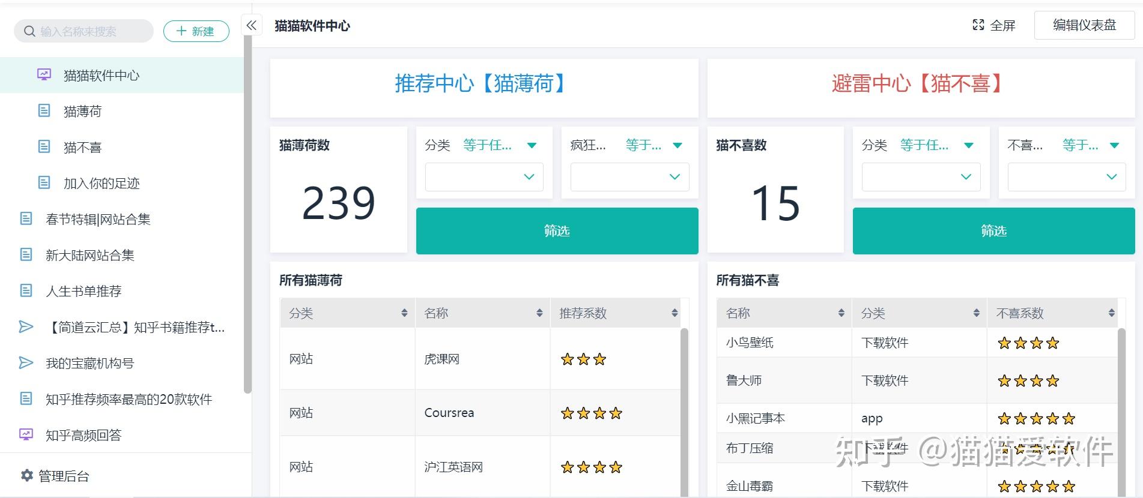Click the dashboard icon beside 知乎高频回答
The height and width of the screenshot is (498, 1143).
point(26,435)
